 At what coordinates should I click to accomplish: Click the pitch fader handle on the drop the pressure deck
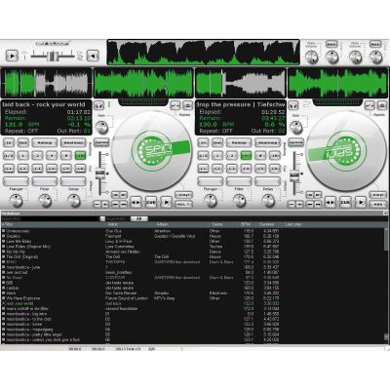tap(294, 175)
